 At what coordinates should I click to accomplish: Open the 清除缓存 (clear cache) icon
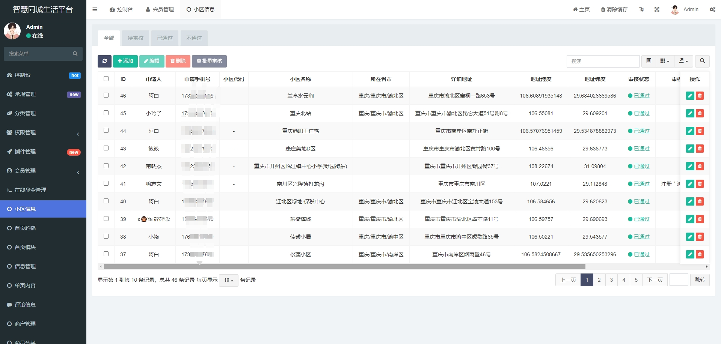pos(614,9)
